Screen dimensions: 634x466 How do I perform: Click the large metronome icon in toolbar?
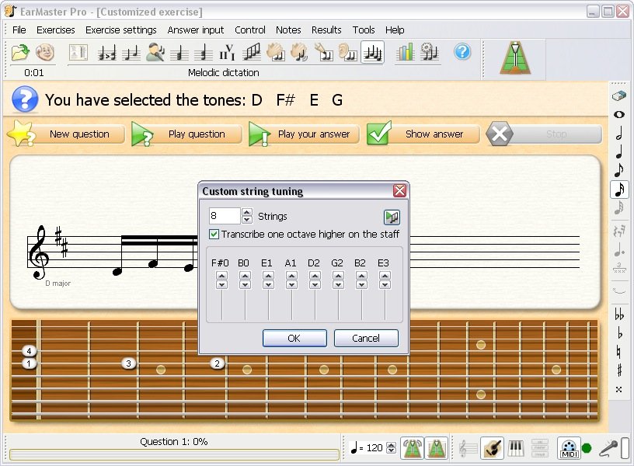click(514, 57)
